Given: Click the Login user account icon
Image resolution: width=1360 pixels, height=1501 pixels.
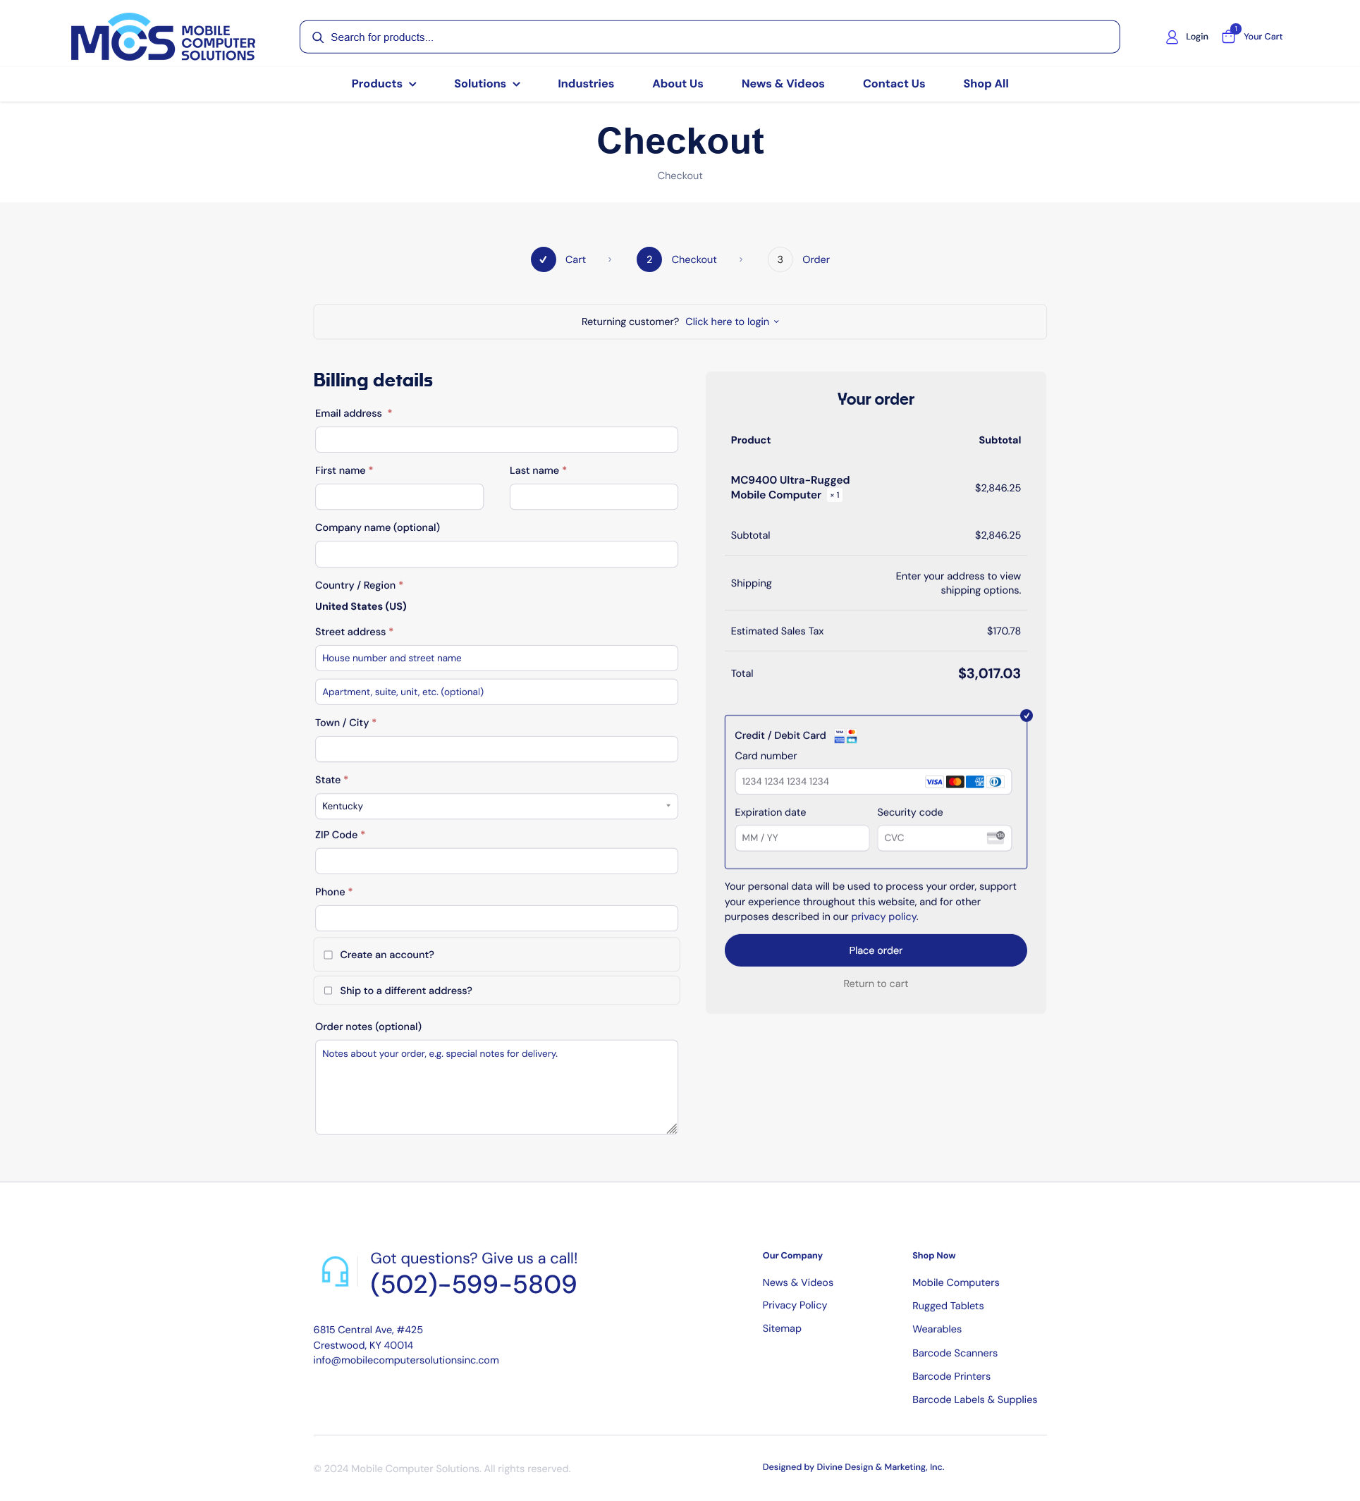Looking at the screenshot, I should tap(1172, 37).
